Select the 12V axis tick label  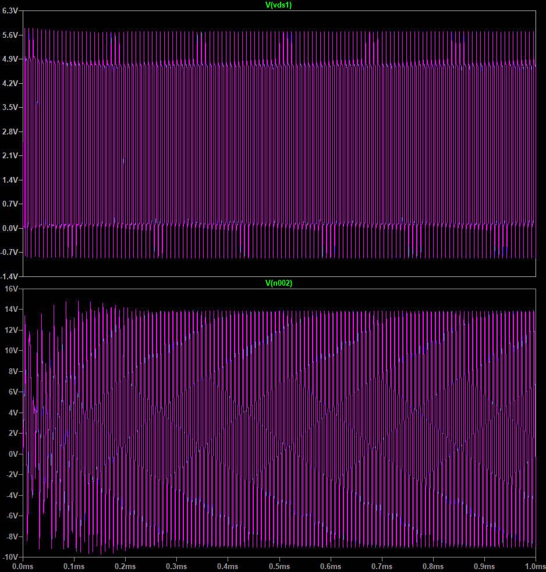tap(11, 330)
